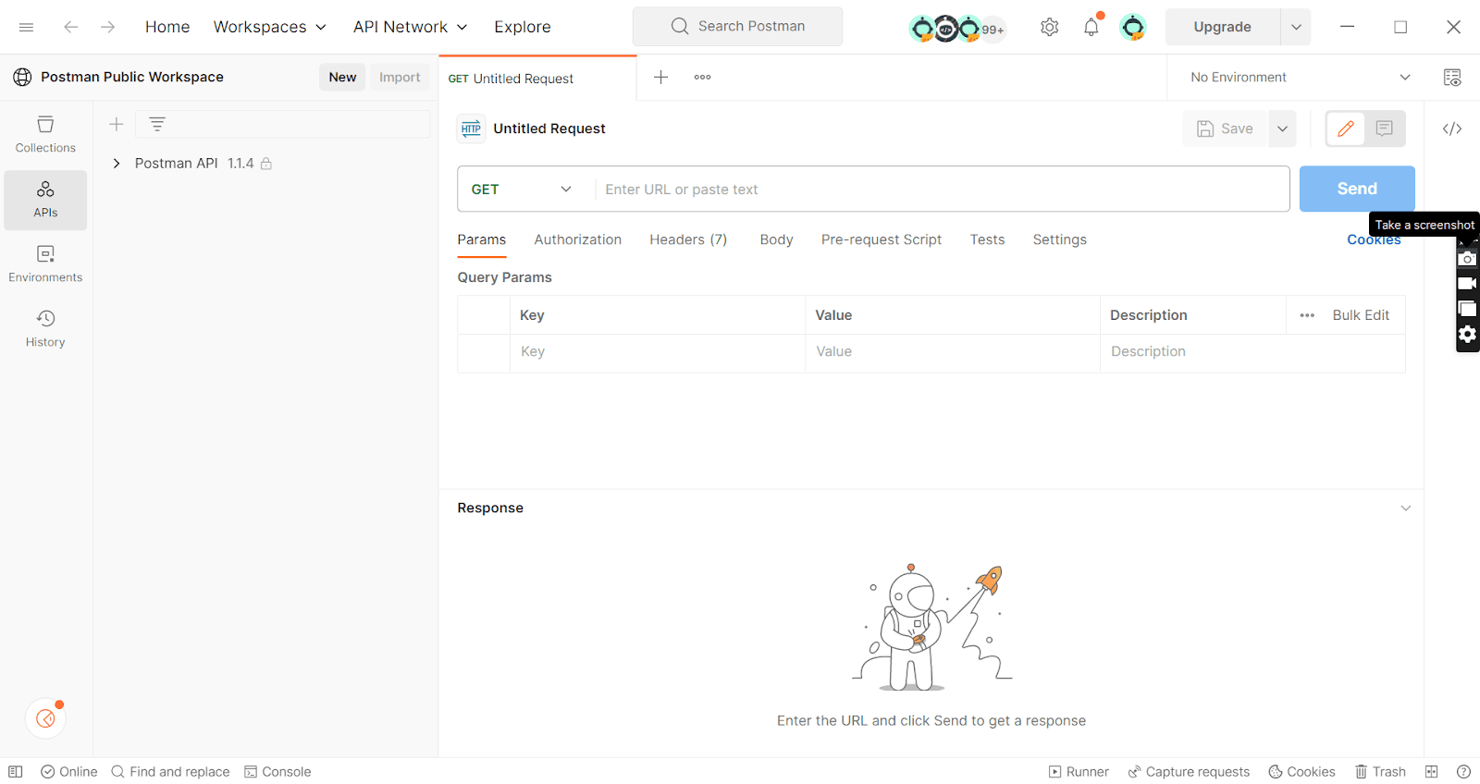Go forward with the right arrow icon
Viewport: 1480px width, 784px height.
(x=108, y=27)
